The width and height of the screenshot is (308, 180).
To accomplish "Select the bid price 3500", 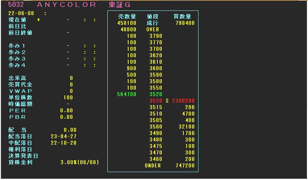I will [156, 127].
